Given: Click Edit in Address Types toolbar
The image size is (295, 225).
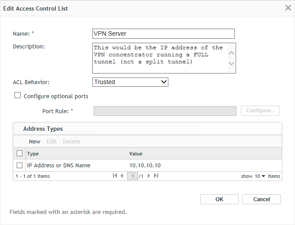Looking at the screenshot, I should pyautogui.click(x=51, y=141).
